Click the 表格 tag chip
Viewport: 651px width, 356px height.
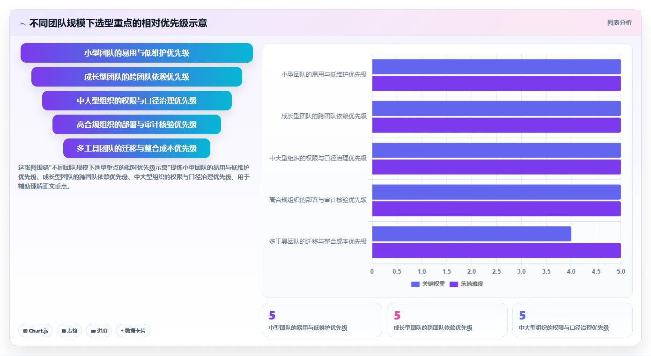click(x=69, y=331)
